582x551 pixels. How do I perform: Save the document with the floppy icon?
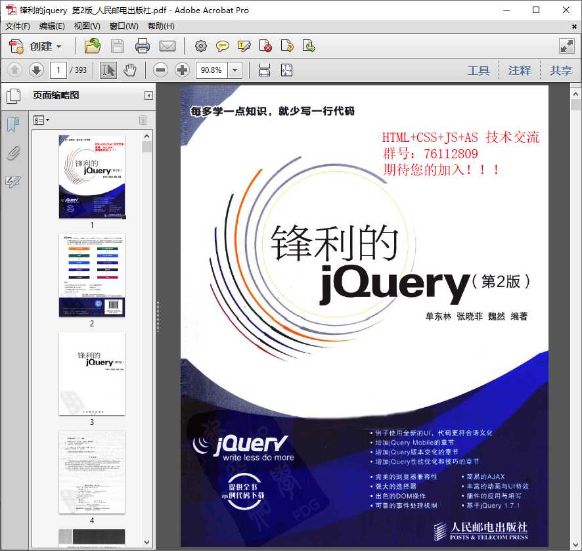(x=118, y=47)
